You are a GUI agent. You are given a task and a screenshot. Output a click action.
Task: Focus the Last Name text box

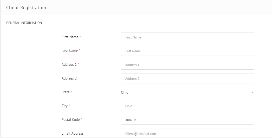[187, 51]
